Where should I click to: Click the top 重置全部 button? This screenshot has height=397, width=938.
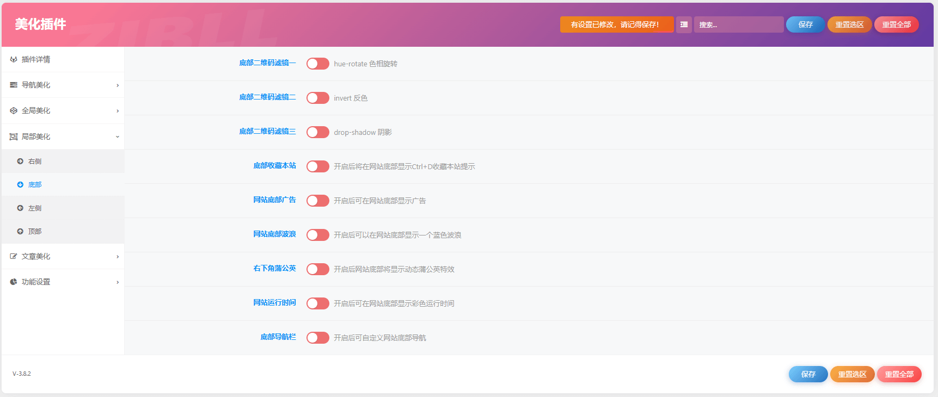click(896, 24)
